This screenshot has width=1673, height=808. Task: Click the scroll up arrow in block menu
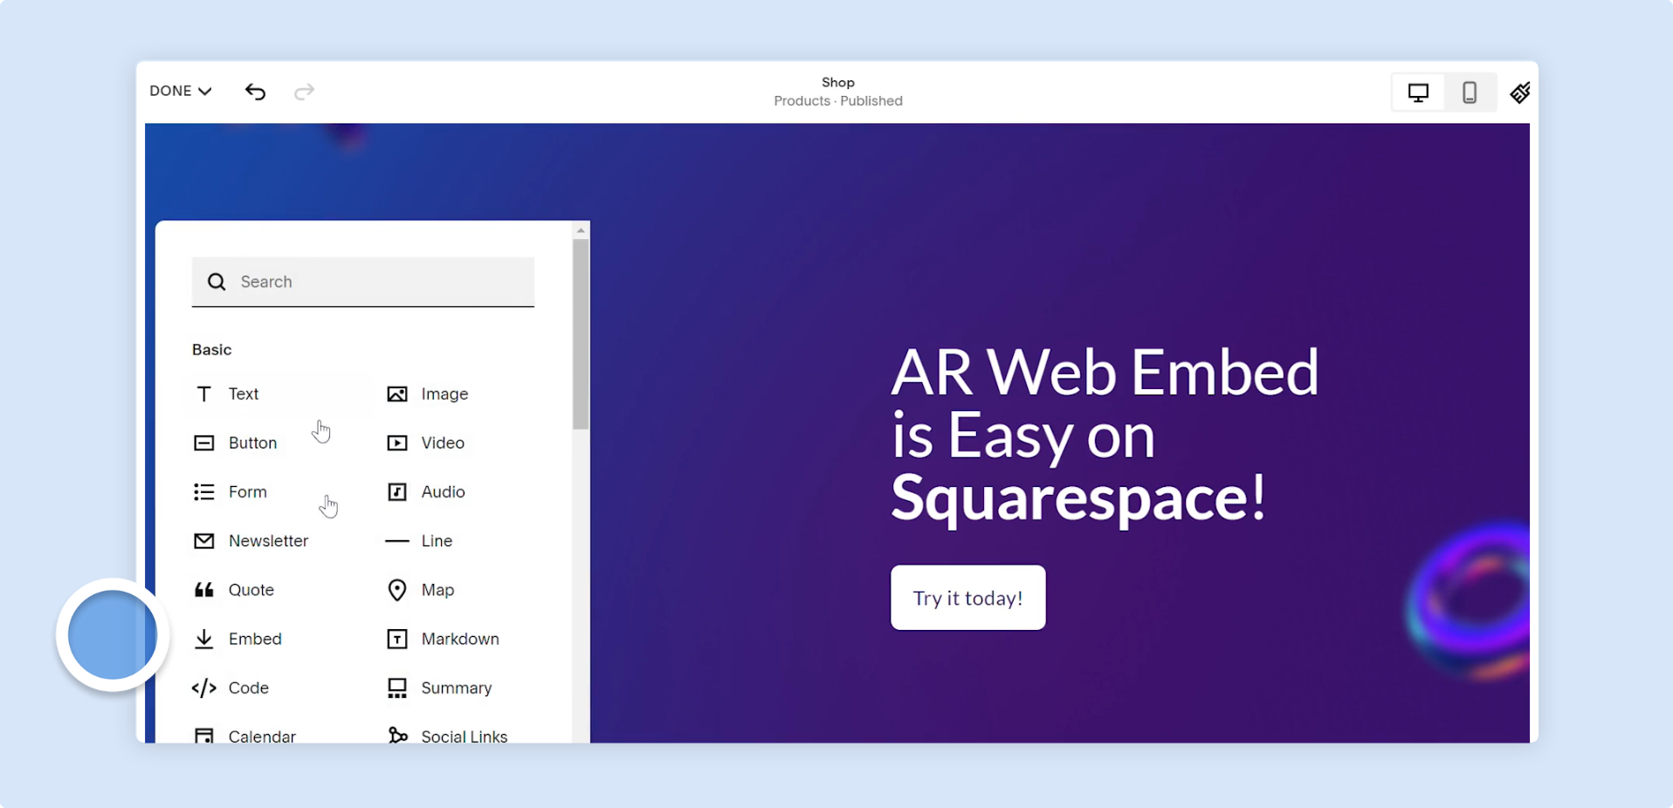581,230
